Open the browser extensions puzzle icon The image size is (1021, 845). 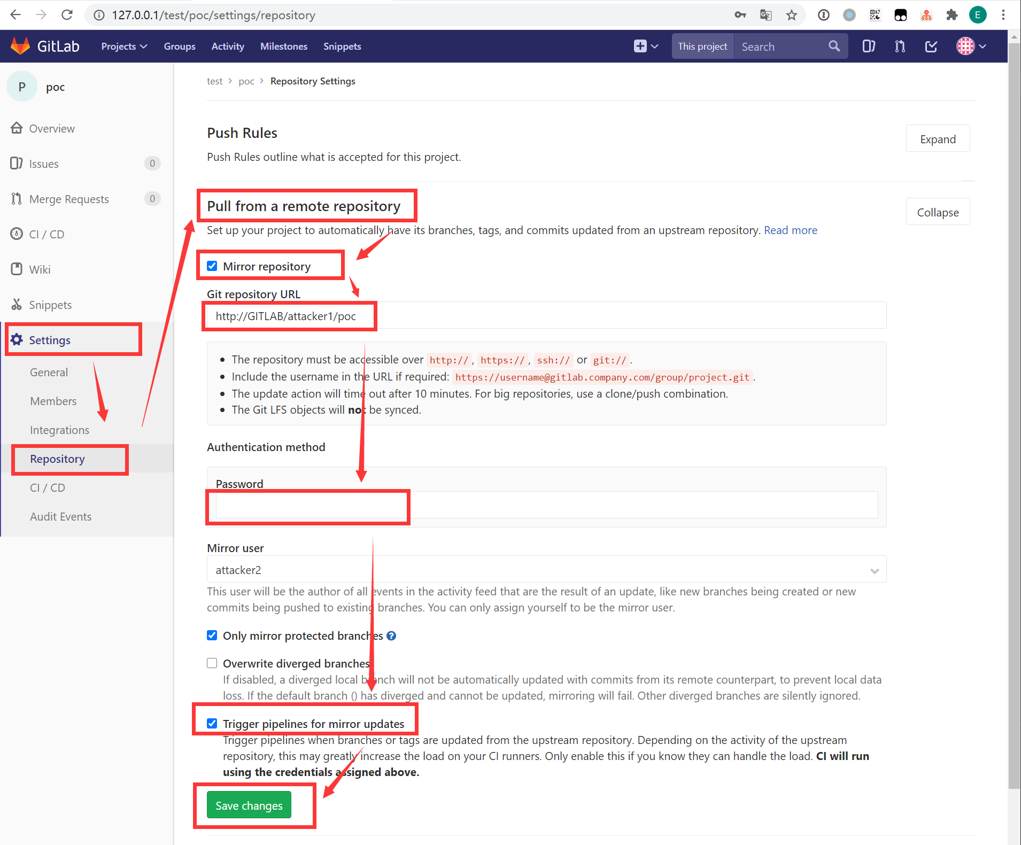click(952, 15)
